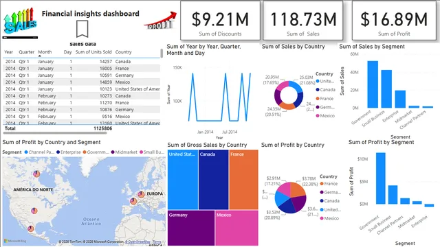Click the line chart in Sum of Year visual

[219, 97]
